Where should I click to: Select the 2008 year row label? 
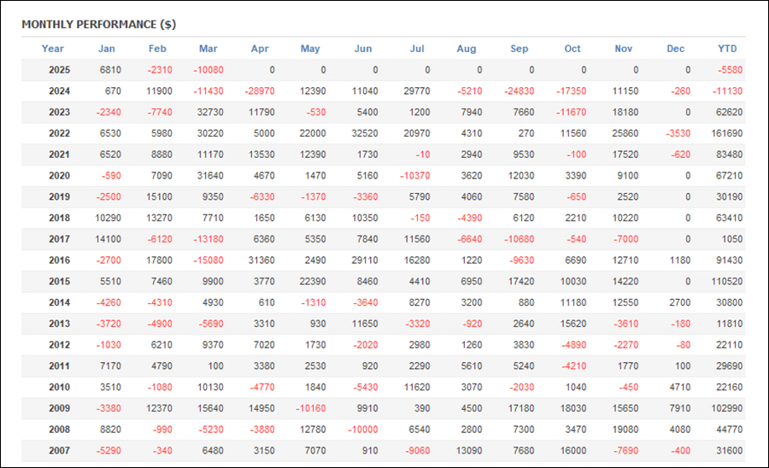point(59,430)
